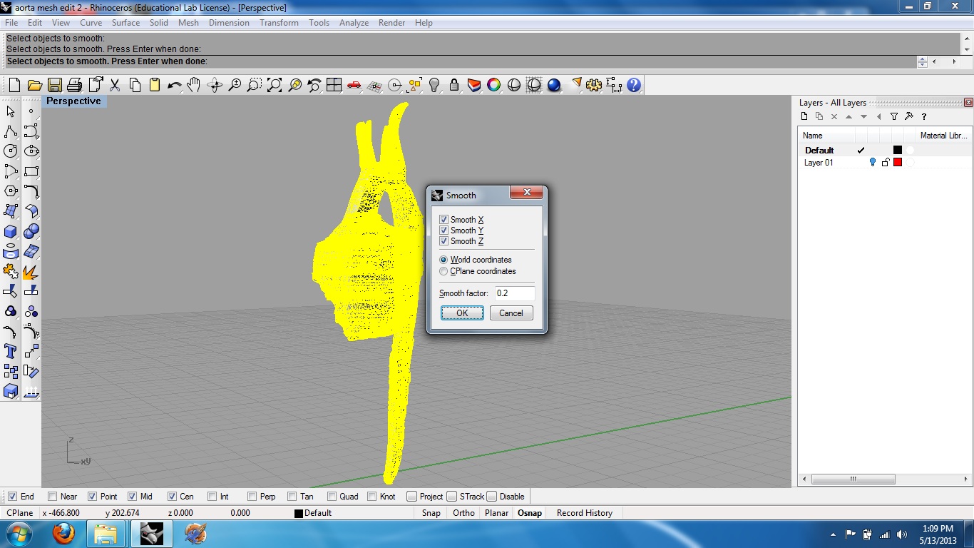Click the four-viewport layout icon

tap(334, 86)
